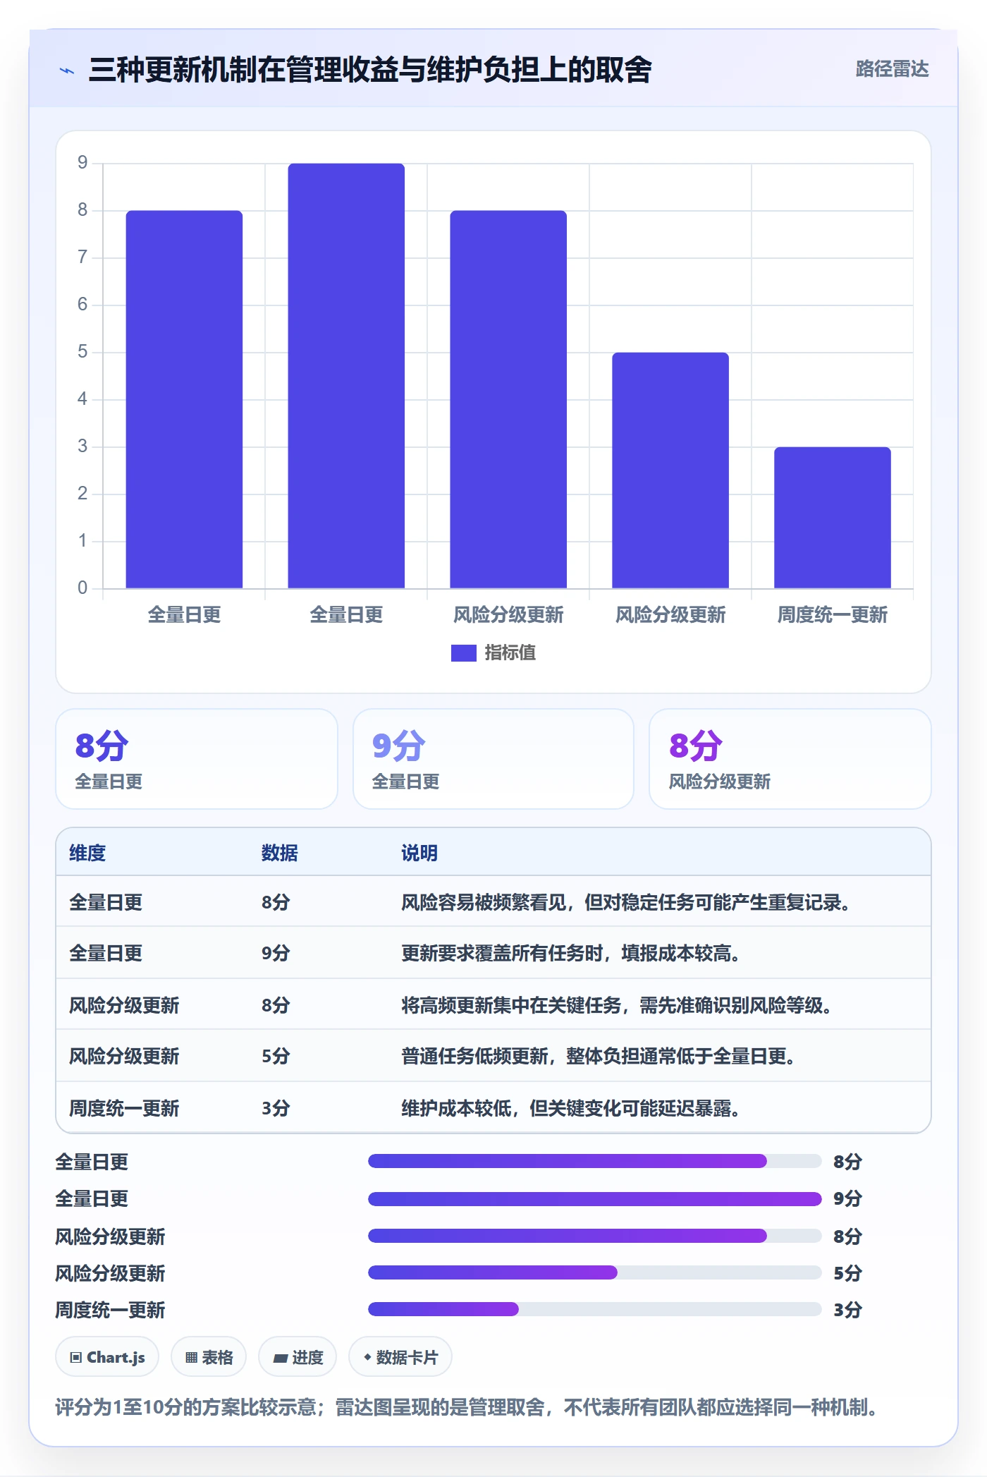Image resolution: width=987 pixels, height=1477 pixels.
Task: Select the 9分 全量日更 score card
Action: point(493,759)
